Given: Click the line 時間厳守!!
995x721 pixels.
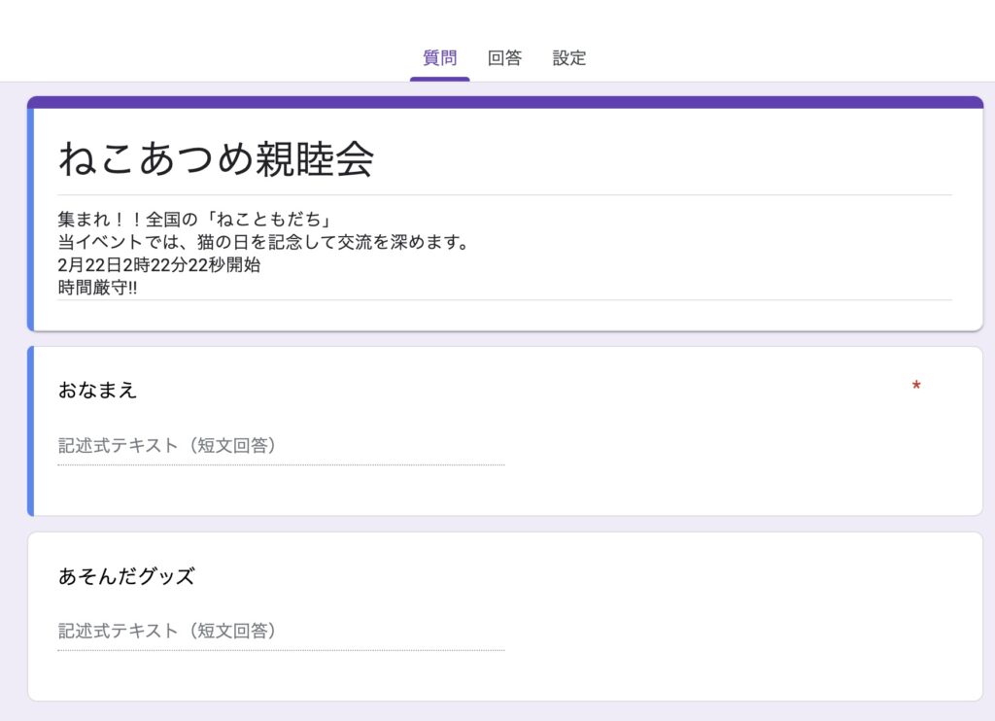Looking at the screenshot, I should click(97, 288).
